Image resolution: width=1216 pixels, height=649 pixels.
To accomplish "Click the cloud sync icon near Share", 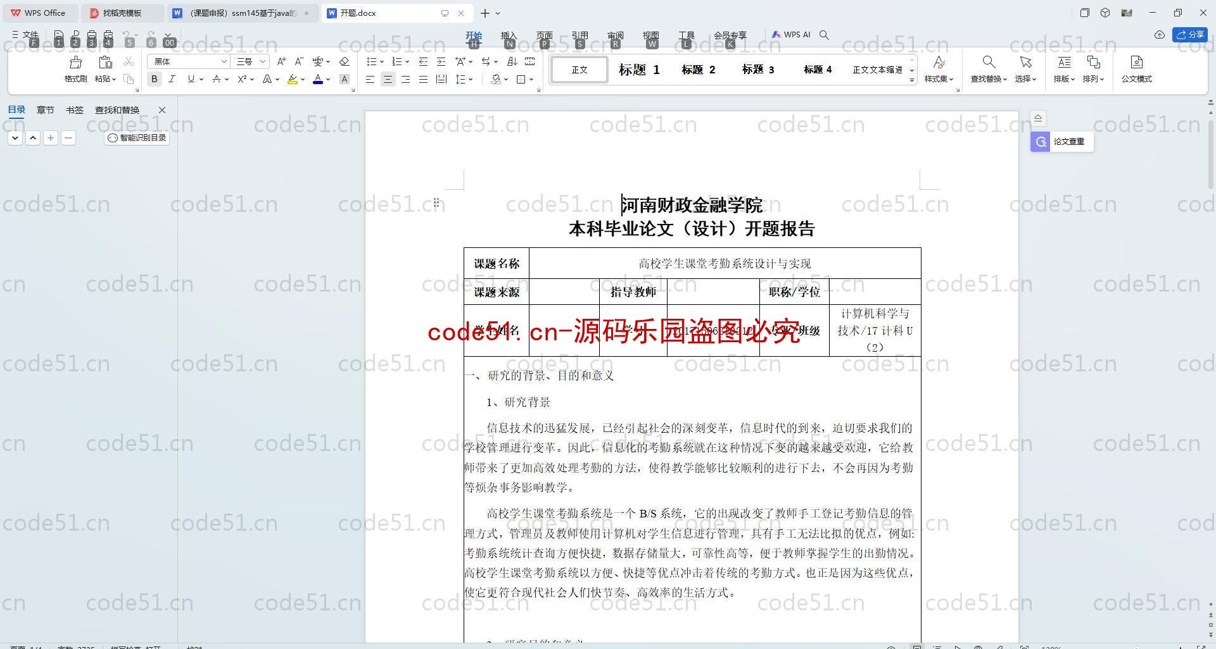I will pos(1160,35).
